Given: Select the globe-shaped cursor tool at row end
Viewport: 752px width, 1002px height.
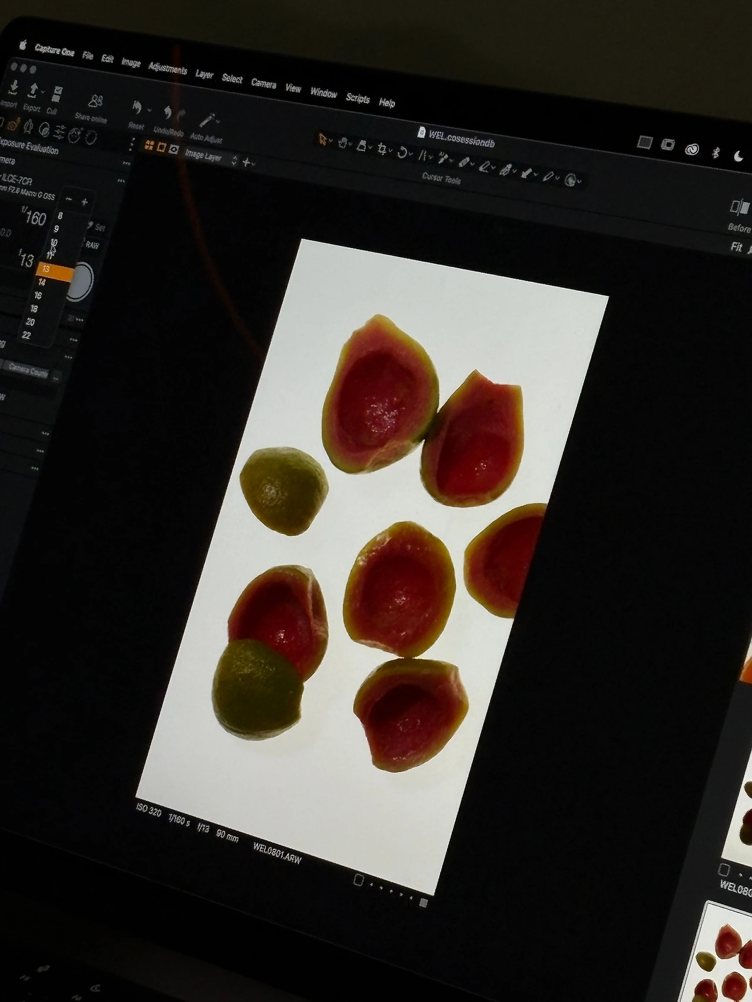Looking at the screenshot, I should 570,179.
